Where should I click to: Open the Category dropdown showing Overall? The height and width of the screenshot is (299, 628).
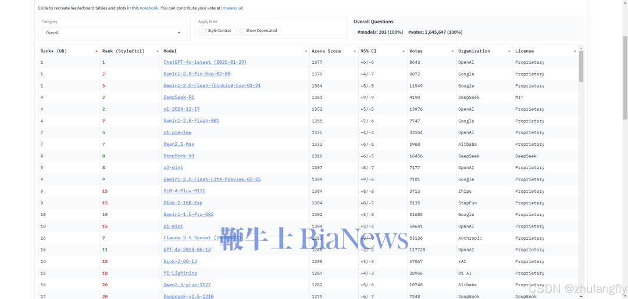[114, 33]
